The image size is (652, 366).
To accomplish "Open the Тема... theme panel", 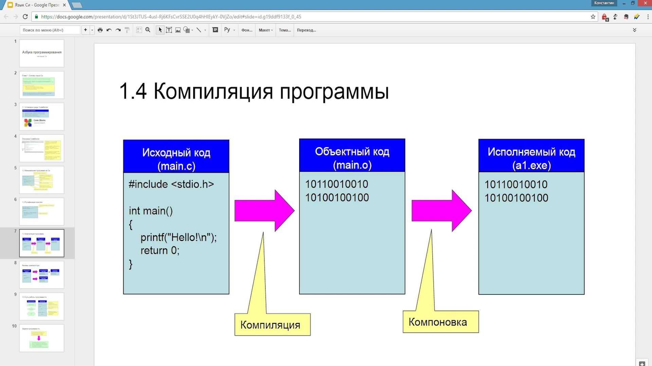I will pyautogui.click(x=285, y=30).
